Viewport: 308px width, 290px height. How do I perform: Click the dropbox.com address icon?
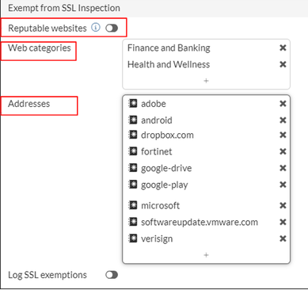[x=132, y=135]
